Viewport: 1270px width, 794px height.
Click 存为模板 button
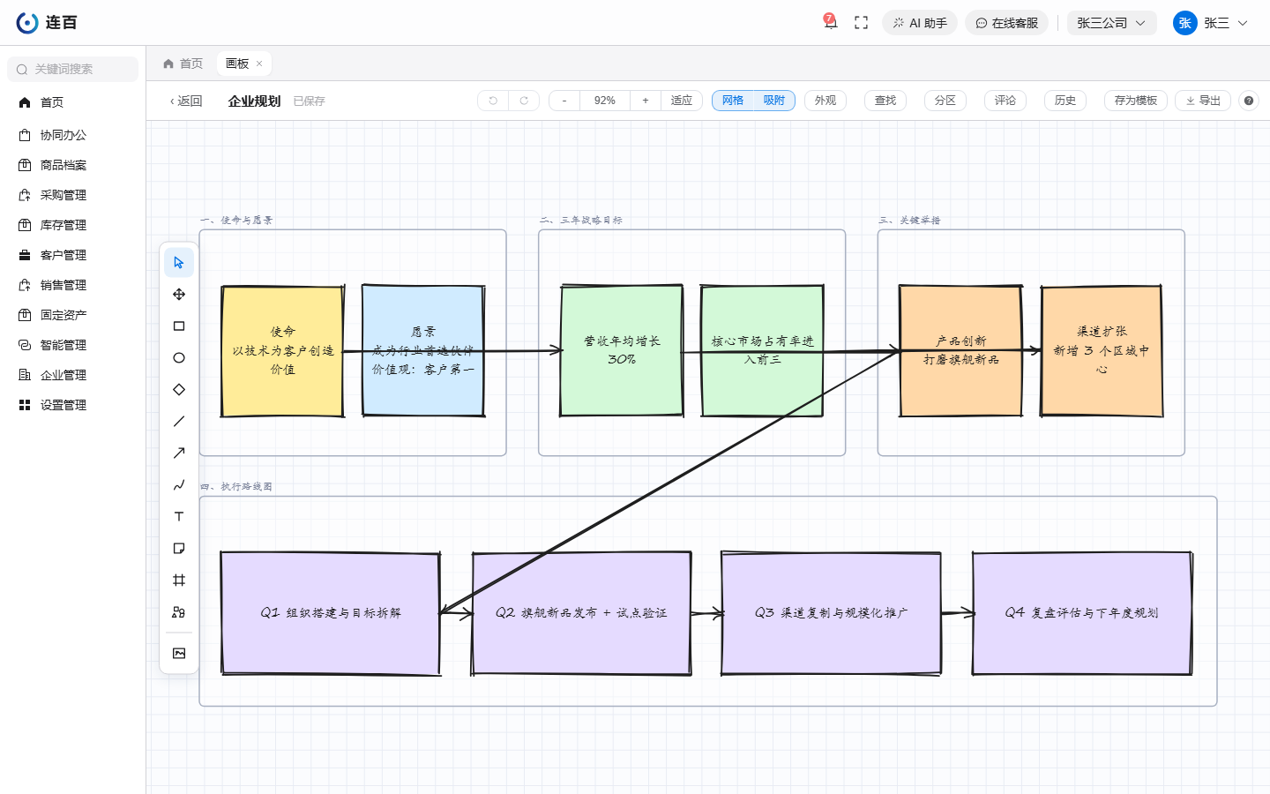[x=1136, y=101]
